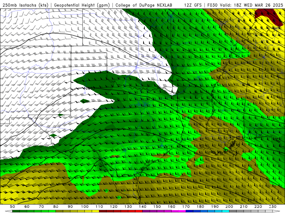285x213 pixels.
Task: Click the 230 value on the color scale
Action: (x=273, y=207)
